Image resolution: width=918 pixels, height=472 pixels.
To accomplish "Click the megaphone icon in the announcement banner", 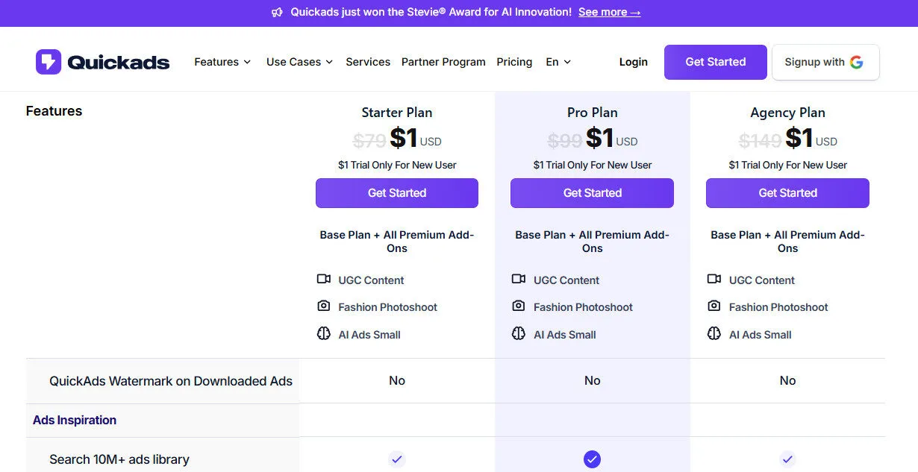I will click(x=277, y=12).
